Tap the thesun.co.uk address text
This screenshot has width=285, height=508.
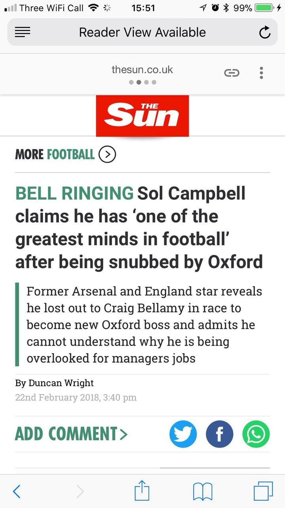(x=142, y=70)
